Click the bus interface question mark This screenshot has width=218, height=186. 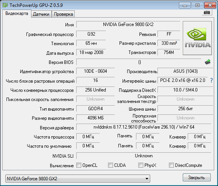(x=211, y=80)
